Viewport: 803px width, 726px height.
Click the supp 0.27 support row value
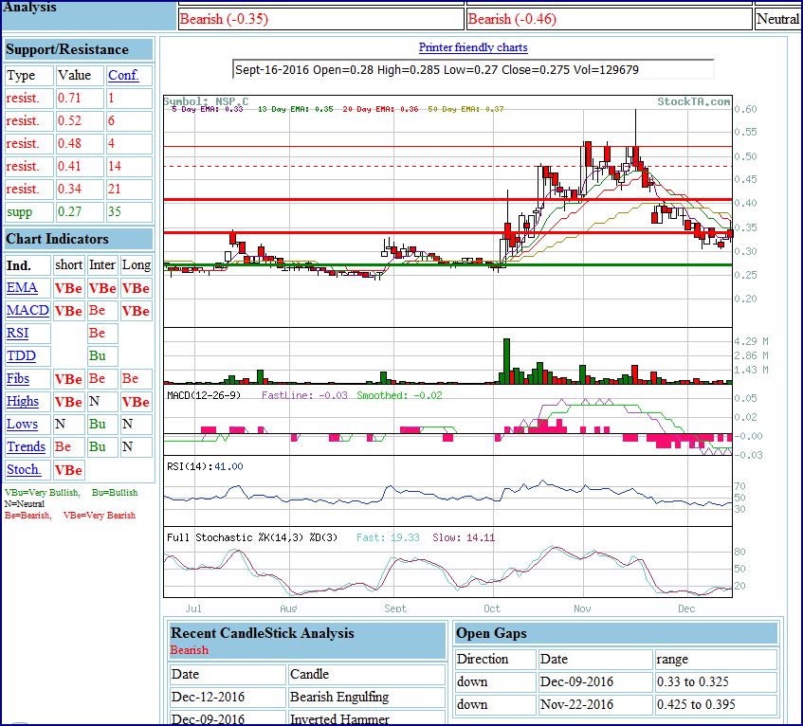[x=69, y=212]
